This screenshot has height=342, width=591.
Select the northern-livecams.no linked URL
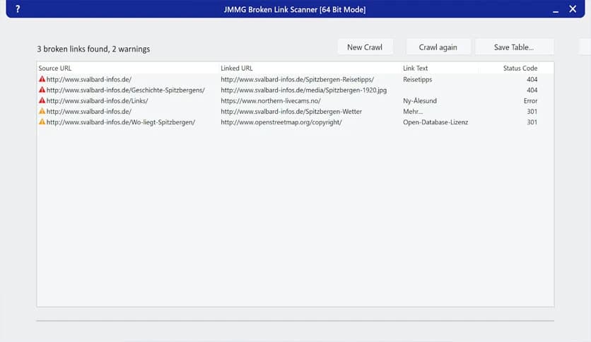(x=271, y=101)
